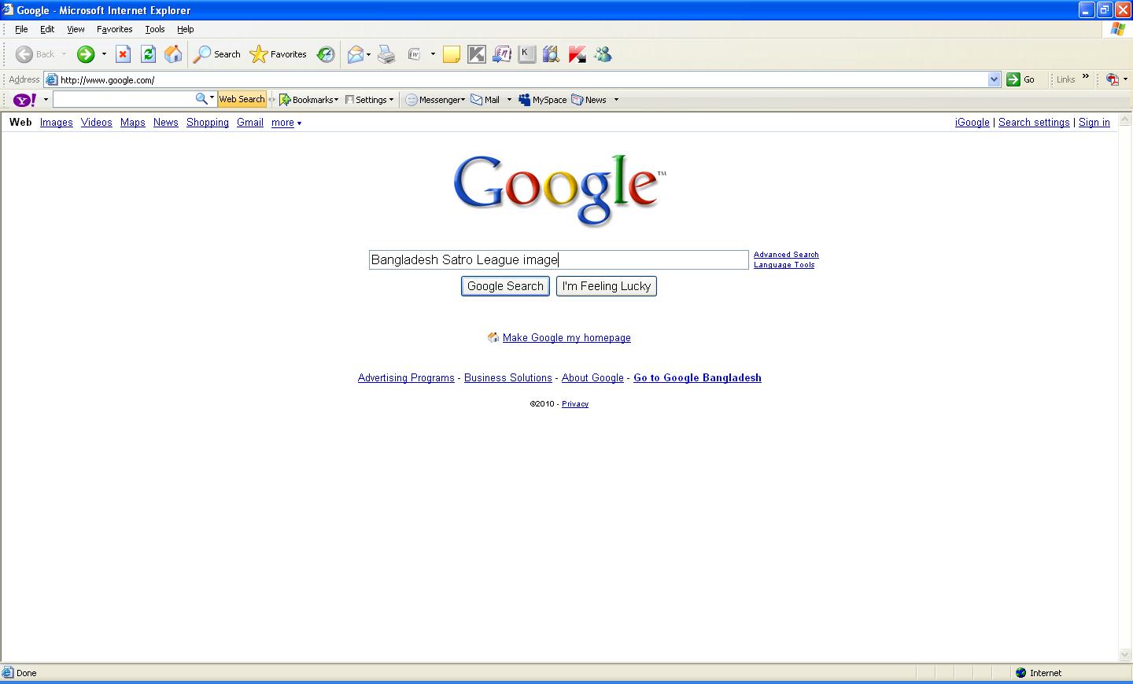The height and width of the screenshot is (684, 1133).
Task: Go to Home page icon
Action: 173,54
